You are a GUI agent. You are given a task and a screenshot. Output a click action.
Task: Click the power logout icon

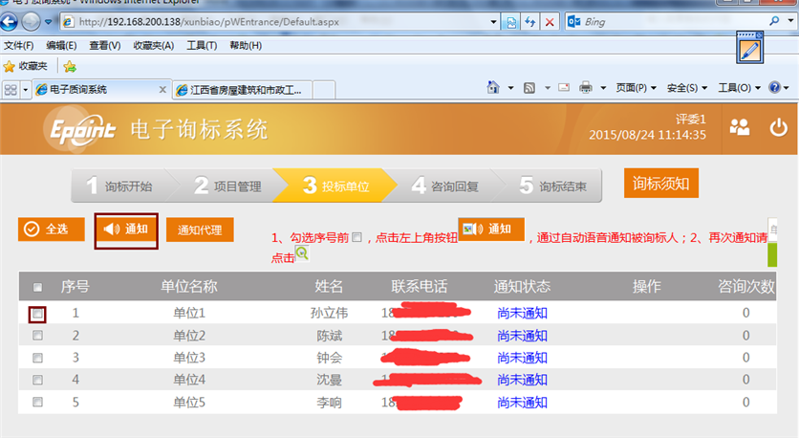coord(778,127)
